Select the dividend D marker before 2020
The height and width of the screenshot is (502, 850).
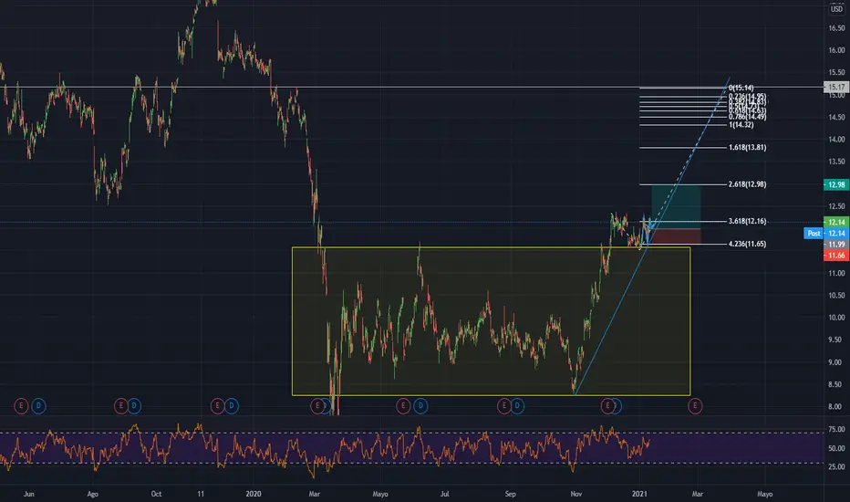[232, 405]
